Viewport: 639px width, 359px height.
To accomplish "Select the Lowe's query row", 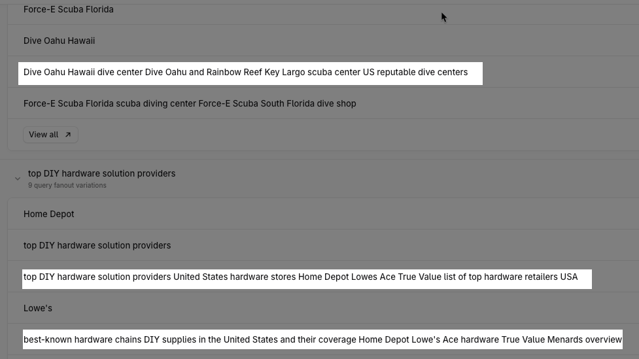I will pyautogui.click(x=38, y=308).
